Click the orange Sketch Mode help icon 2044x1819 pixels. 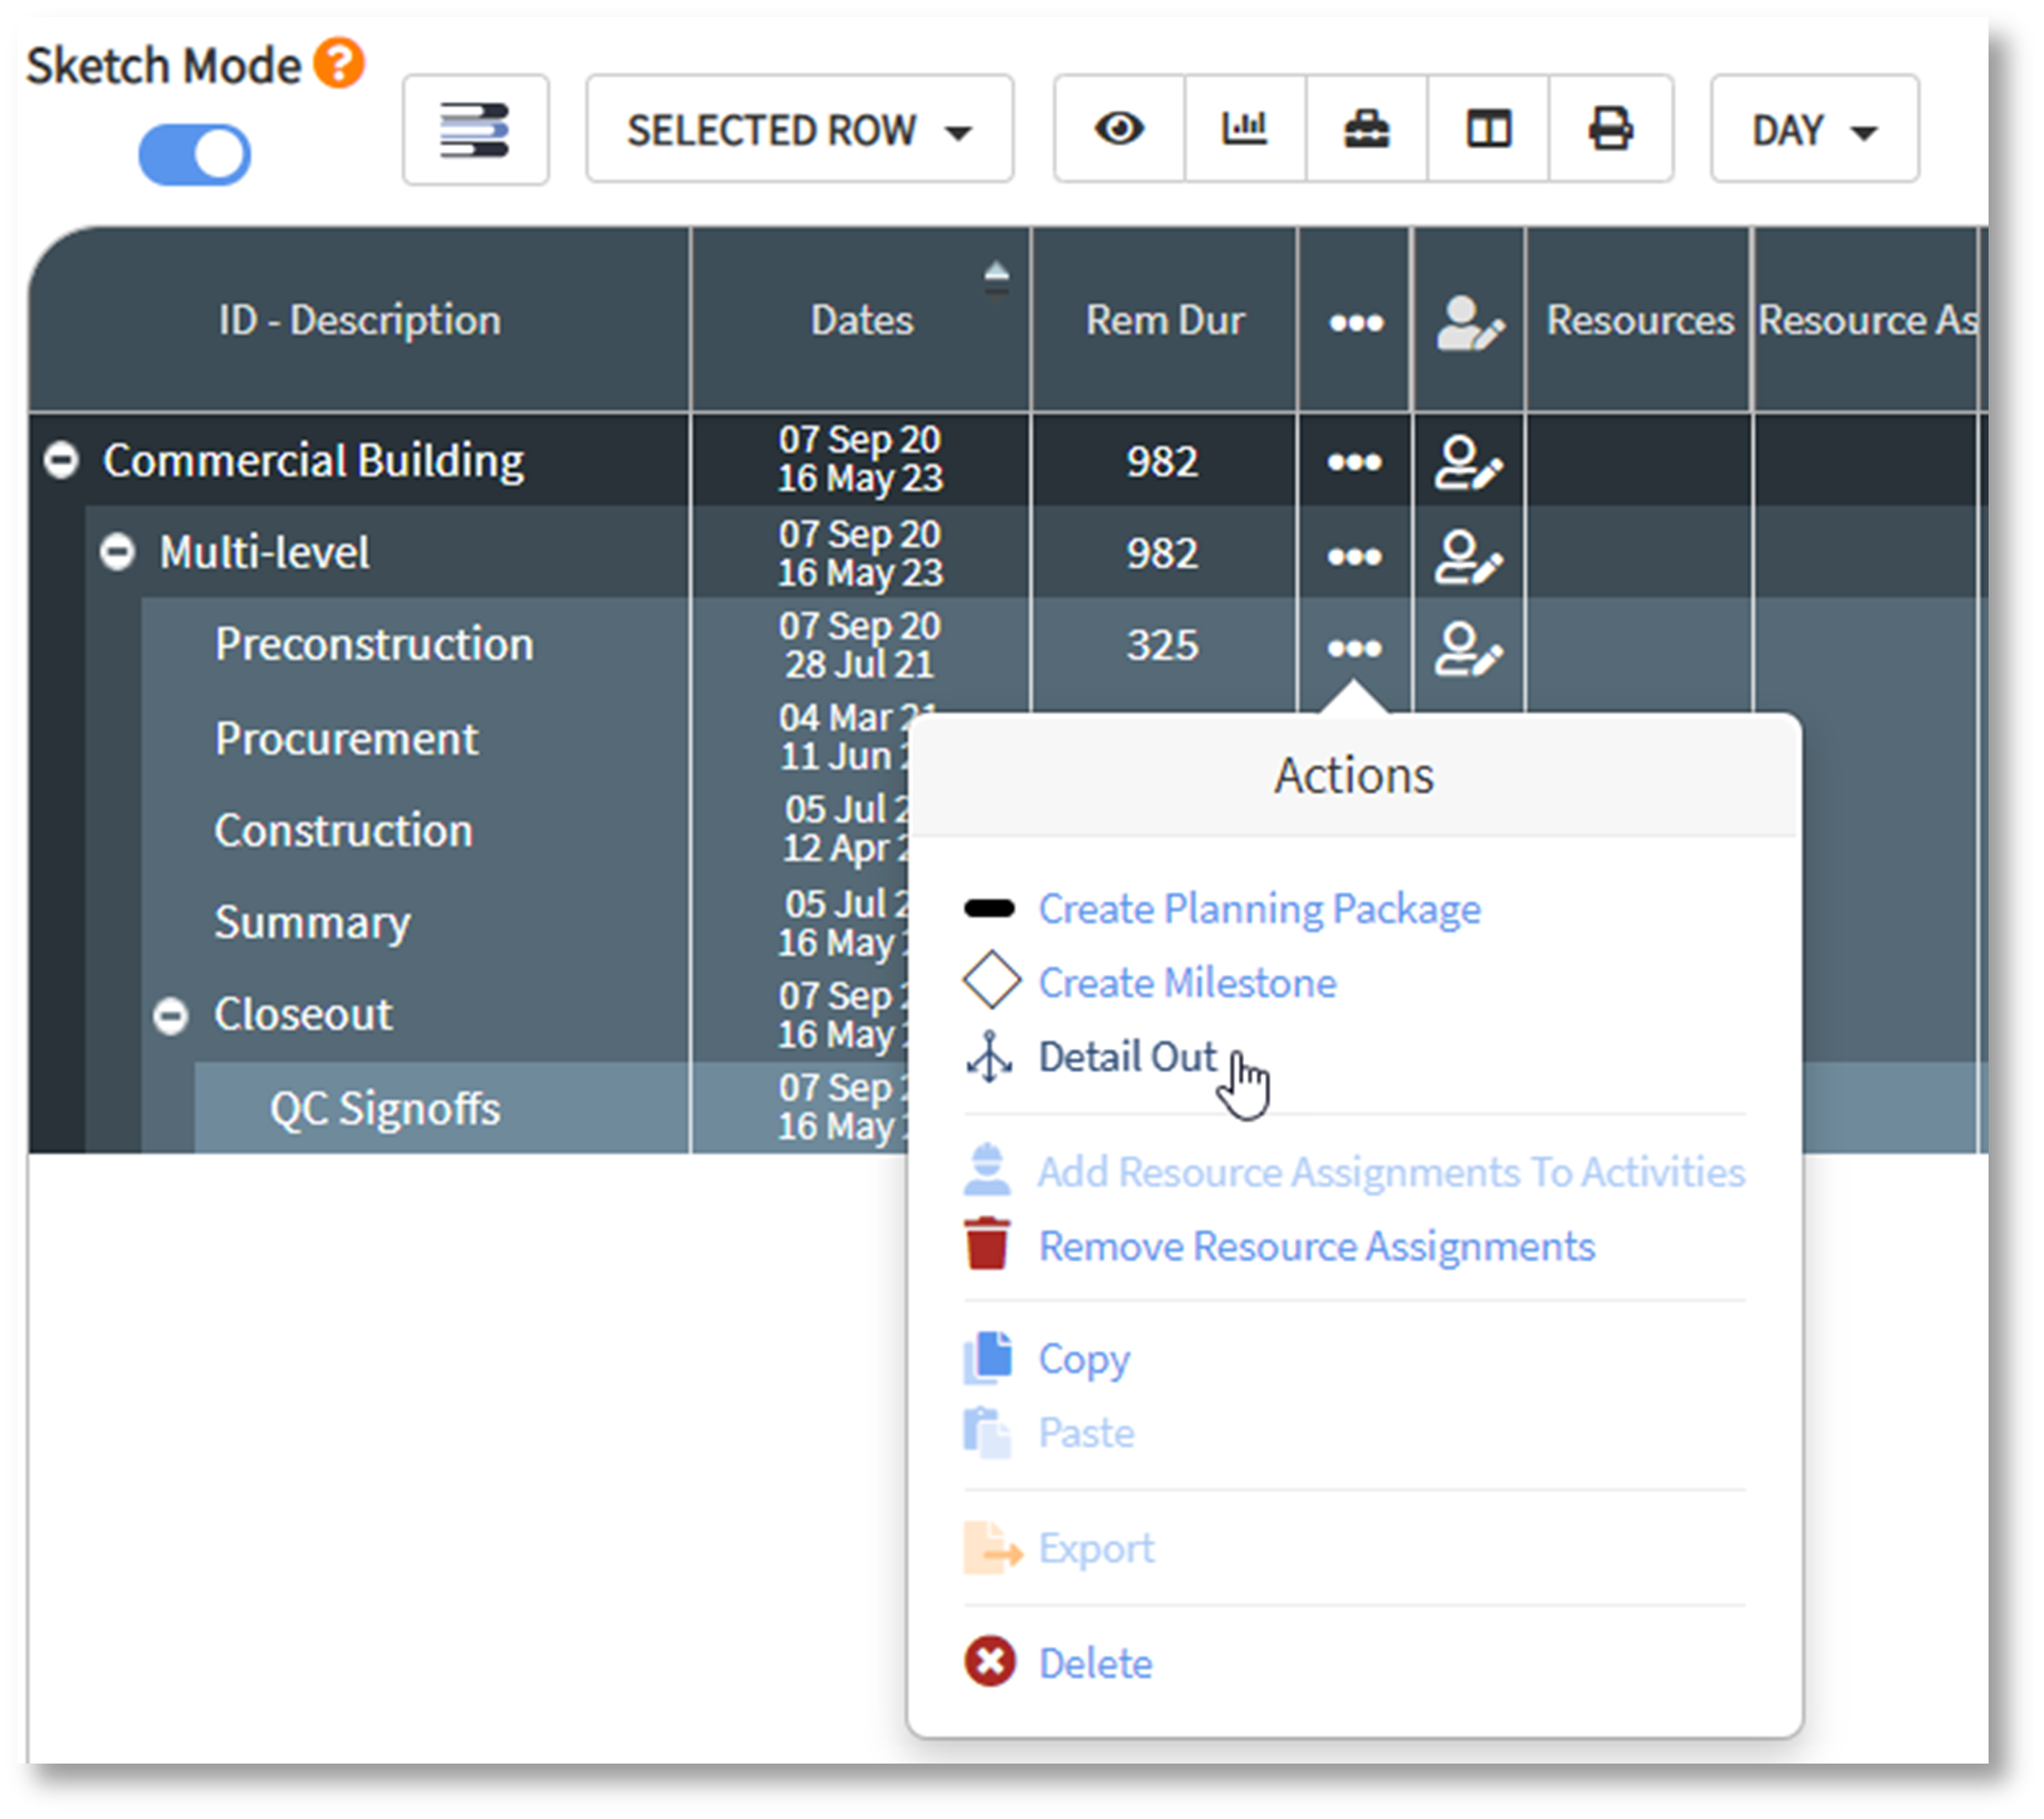(339, 64)
